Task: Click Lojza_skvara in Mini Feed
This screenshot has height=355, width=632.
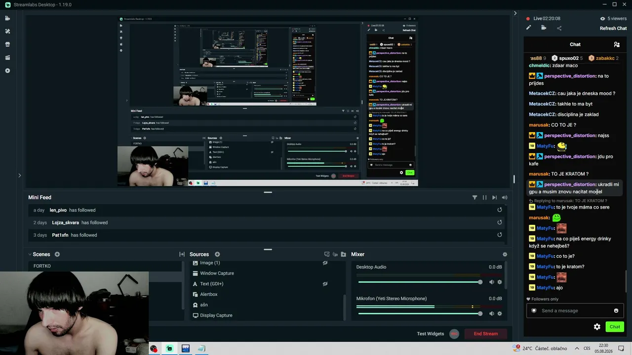Action: coord(65,222)
